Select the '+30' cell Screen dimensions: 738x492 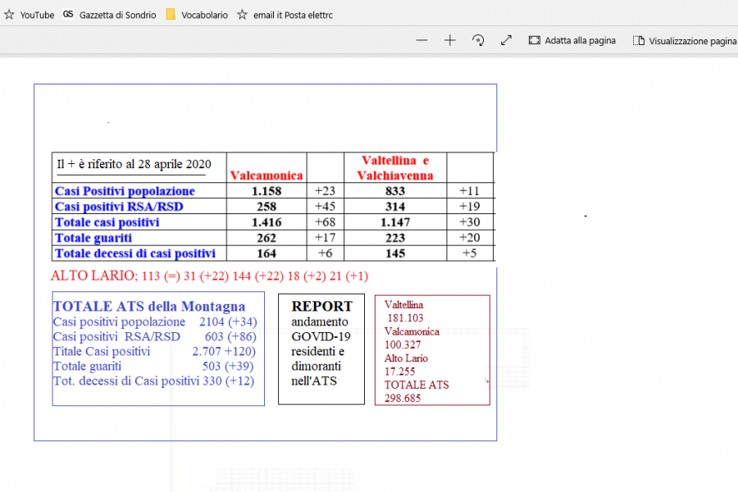469,221
